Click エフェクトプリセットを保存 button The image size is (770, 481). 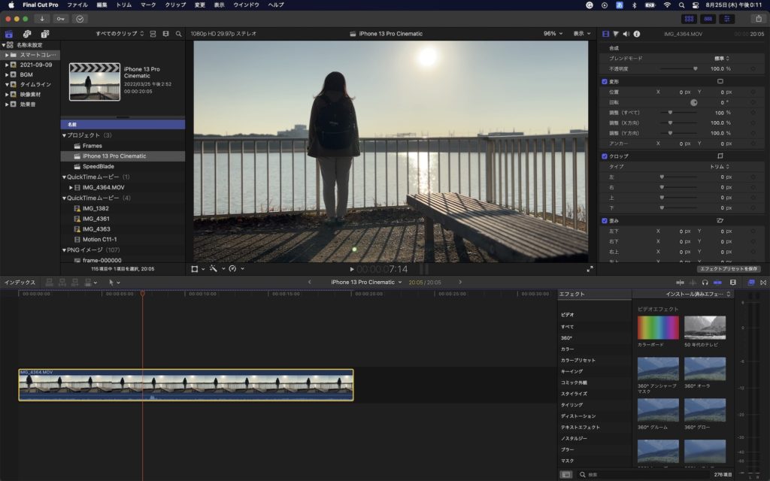729,268
